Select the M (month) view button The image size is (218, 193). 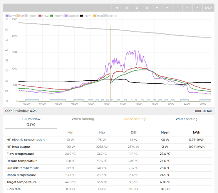coord(157,8)
